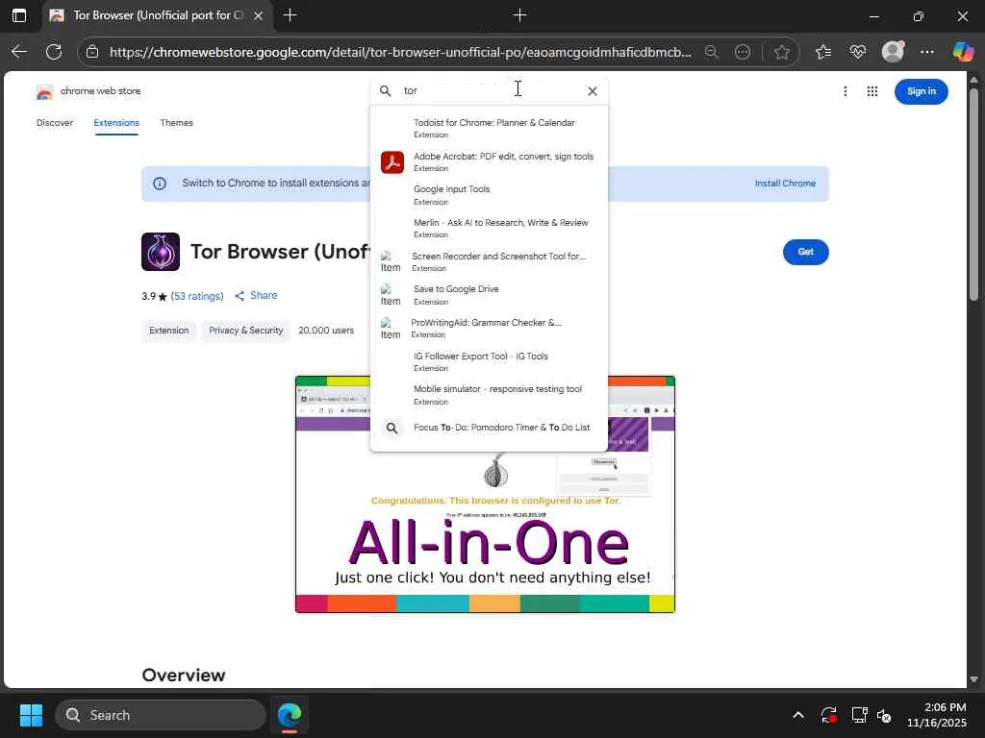Viewport: 985px width, 738px height.
Task: Clear the search box with X
Action: tap(593, 91)
